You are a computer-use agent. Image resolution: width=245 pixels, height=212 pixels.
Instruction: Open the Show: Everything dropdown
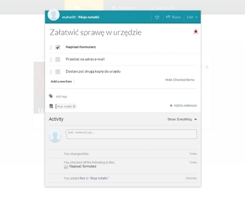182,119
